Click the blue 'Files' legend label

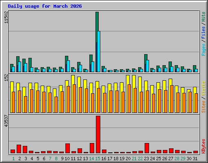click(x=203, y=33)
